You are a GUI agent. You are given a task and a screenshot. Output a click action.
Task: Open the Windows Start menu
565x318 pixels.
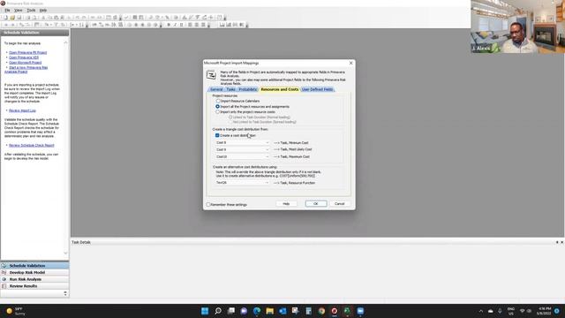click(205, 311)
